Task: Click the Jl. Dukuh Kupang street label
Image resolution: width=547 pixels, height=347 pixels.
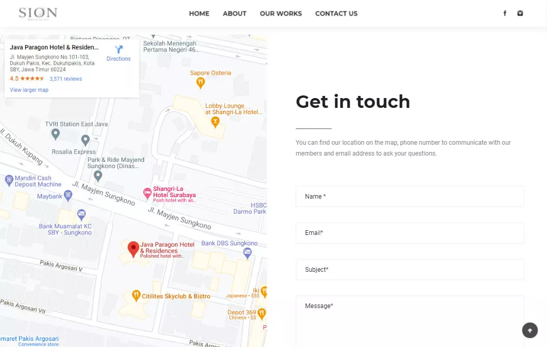Action: point(21,146)
